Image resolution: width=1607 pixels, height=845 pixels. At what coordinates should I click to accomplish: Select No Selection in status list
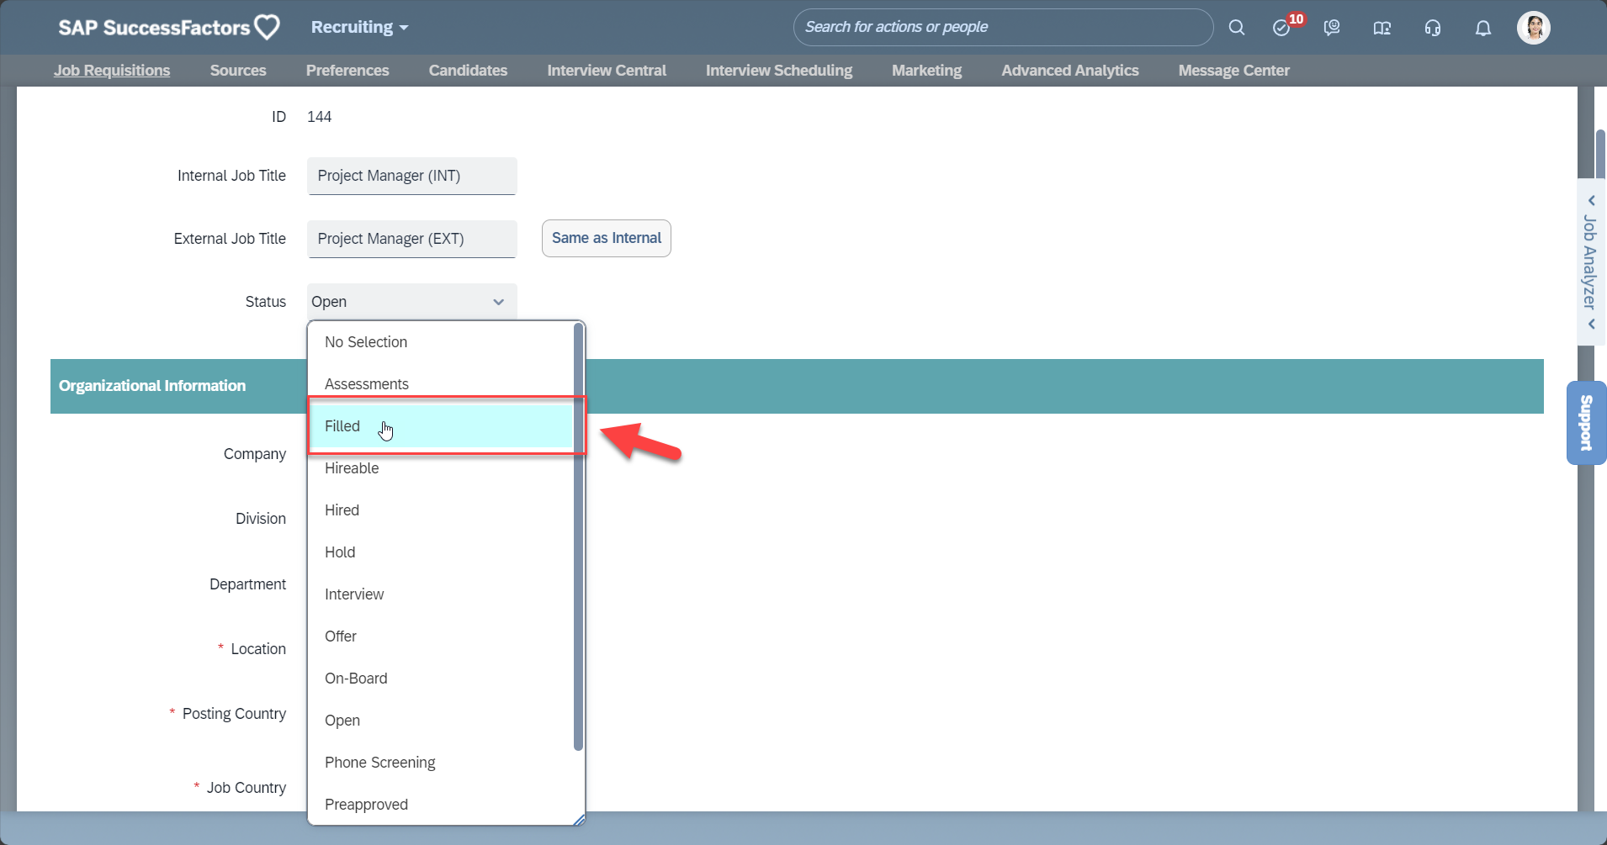pos(441,342)
